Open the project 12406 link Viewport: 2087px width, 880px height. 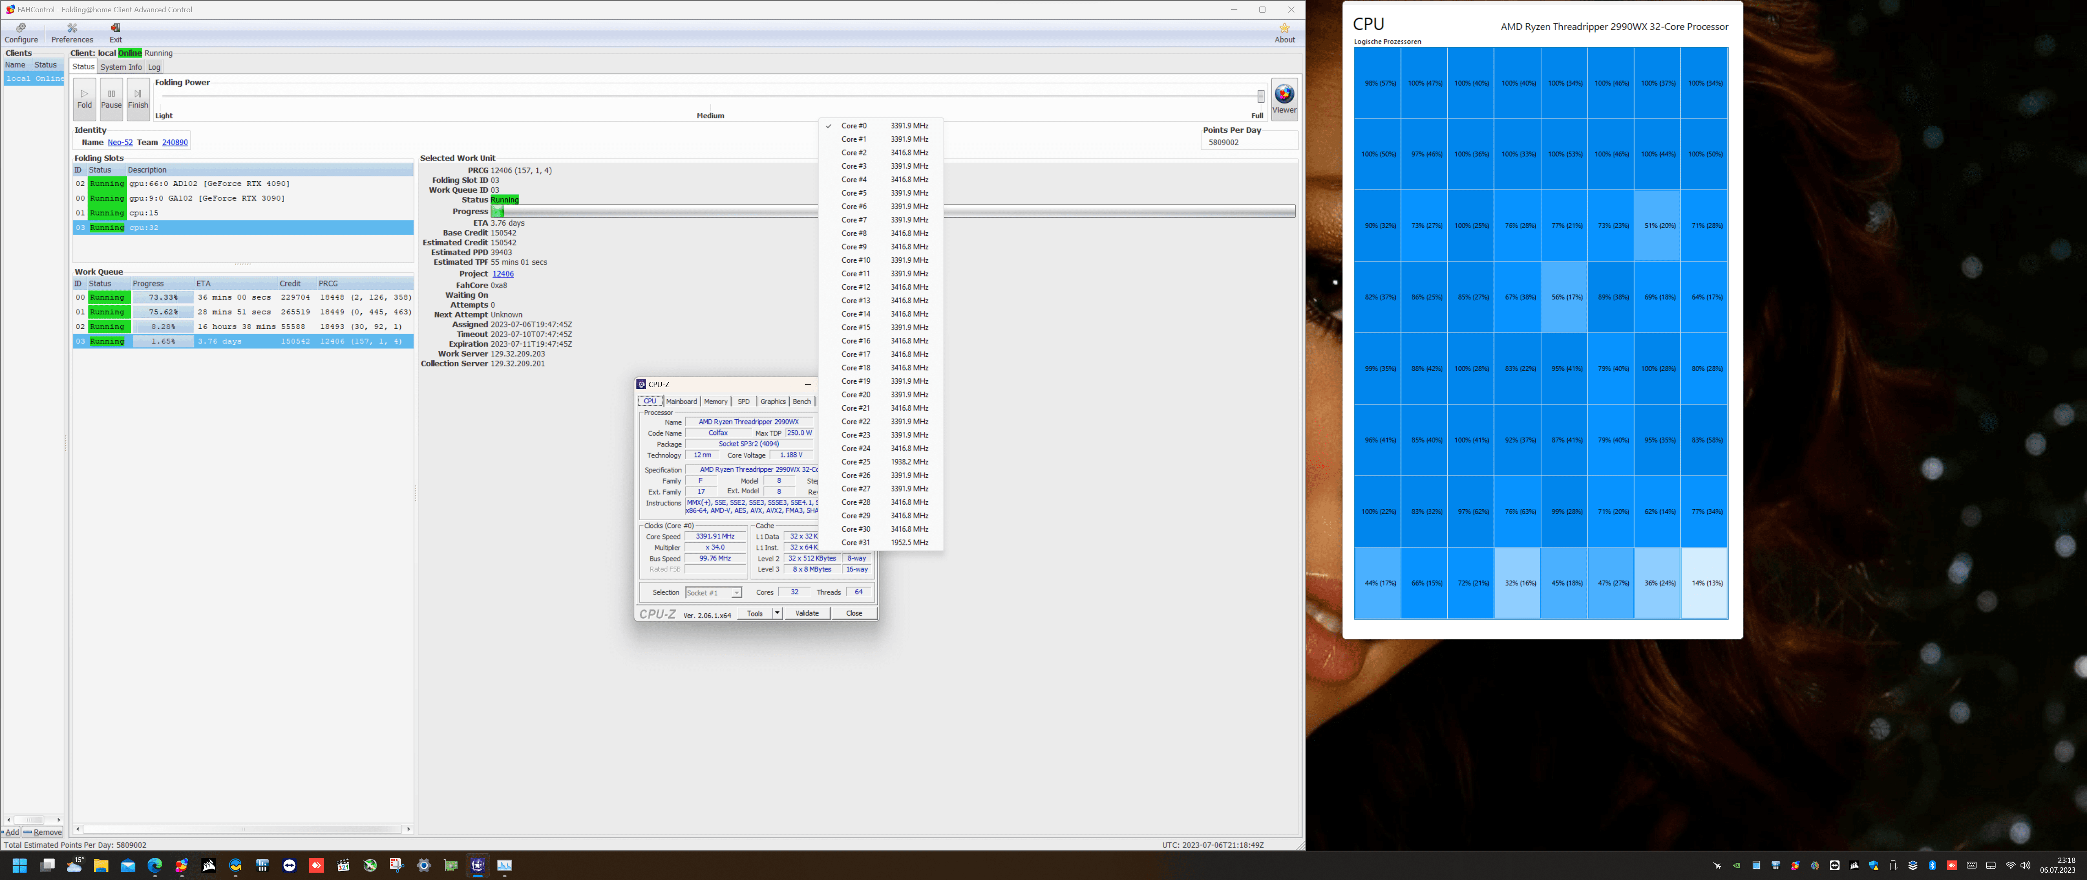(x=502, y=274)
